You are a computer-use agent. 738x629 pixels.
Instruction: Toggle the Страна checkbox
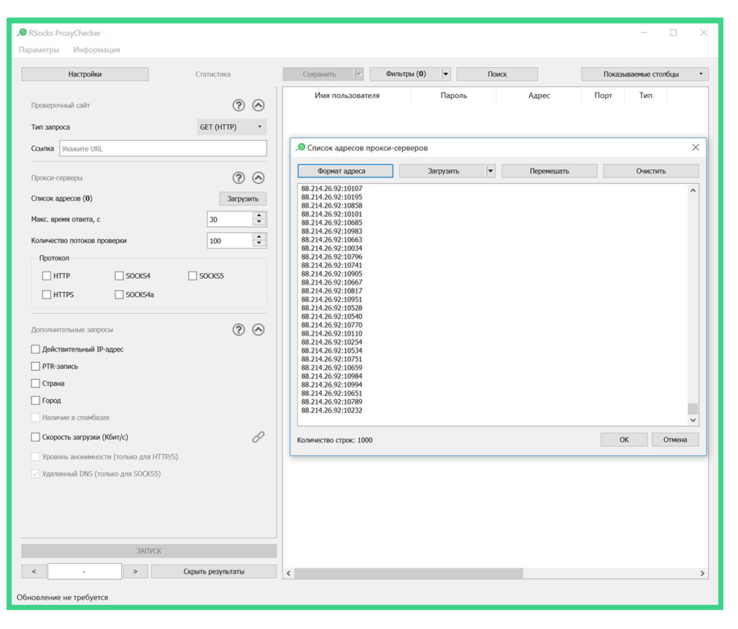pos(36,383)
